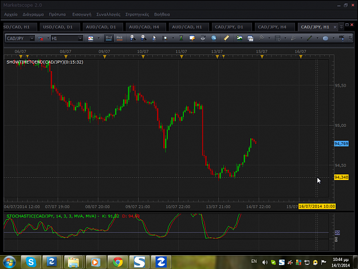Click the note label icon with pencil
358x269 pixels.
pos(192,38)
